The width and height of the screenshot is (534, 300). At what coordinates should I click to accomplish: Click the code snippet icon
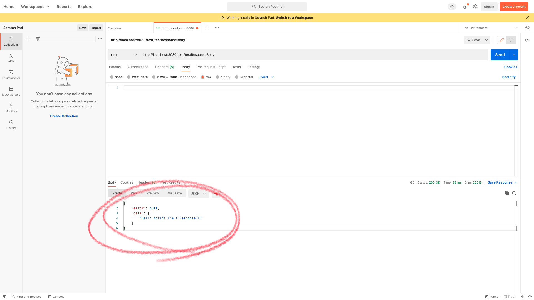pyautogui.click(x=527, y=40)
